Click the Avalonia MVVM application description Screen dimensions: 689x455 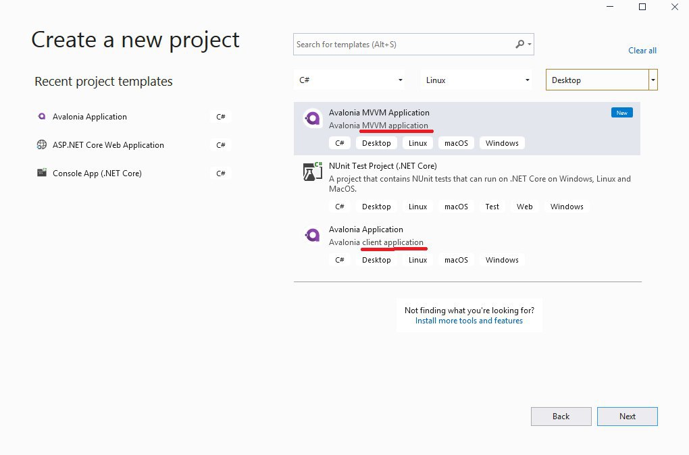[x=378, y=125]
